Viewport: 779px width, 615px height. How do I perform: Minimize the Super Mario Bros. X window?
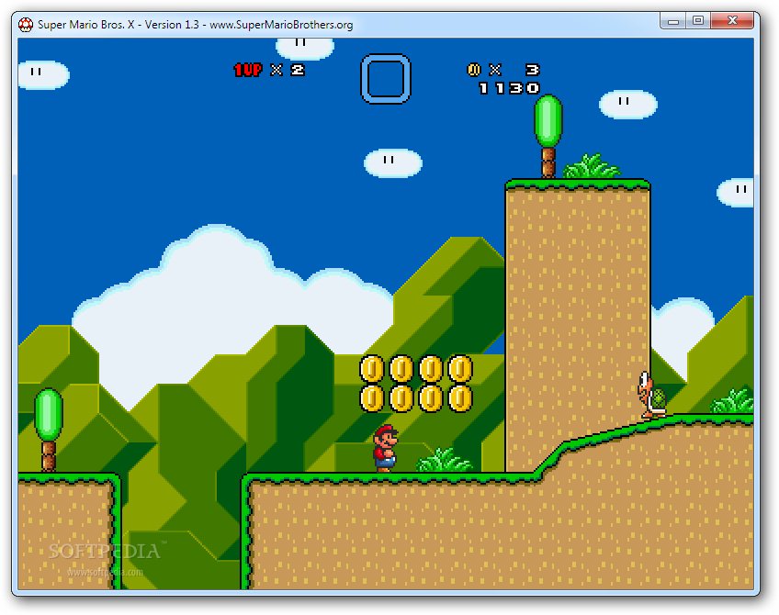673,21
